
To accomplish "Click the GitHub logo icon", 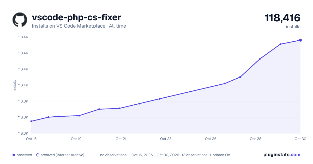I will pos(20,20).
